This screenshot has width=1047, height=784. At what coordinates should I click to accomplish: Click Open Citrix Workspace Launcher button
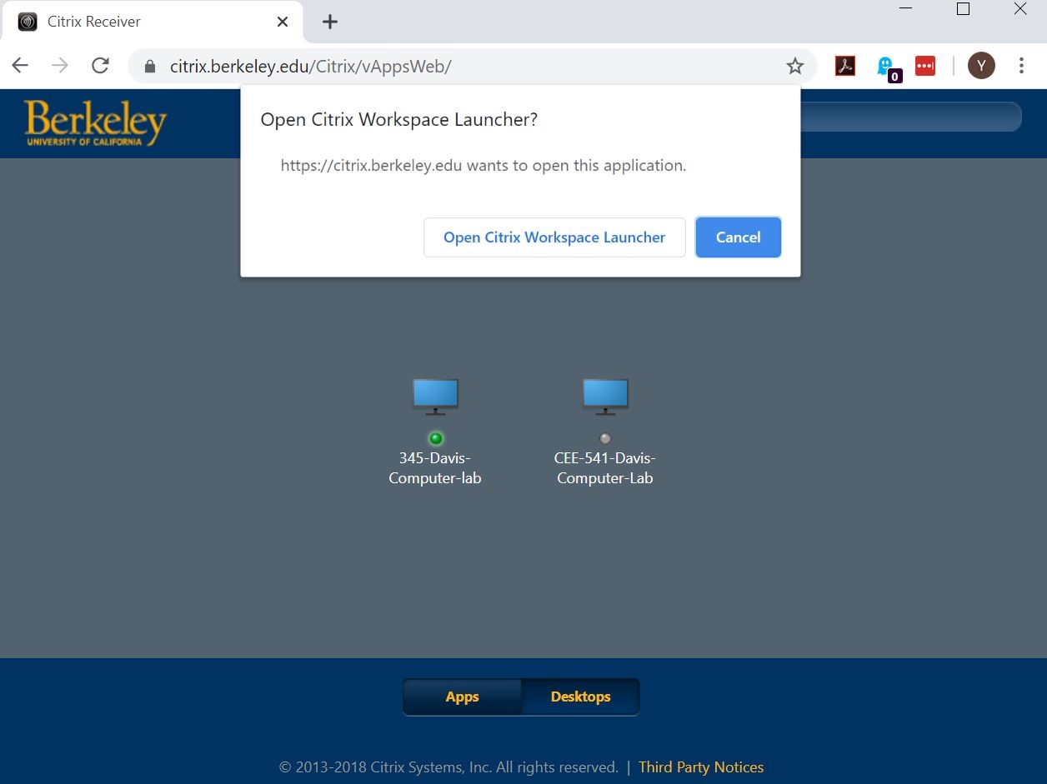(x=554, y=237)
